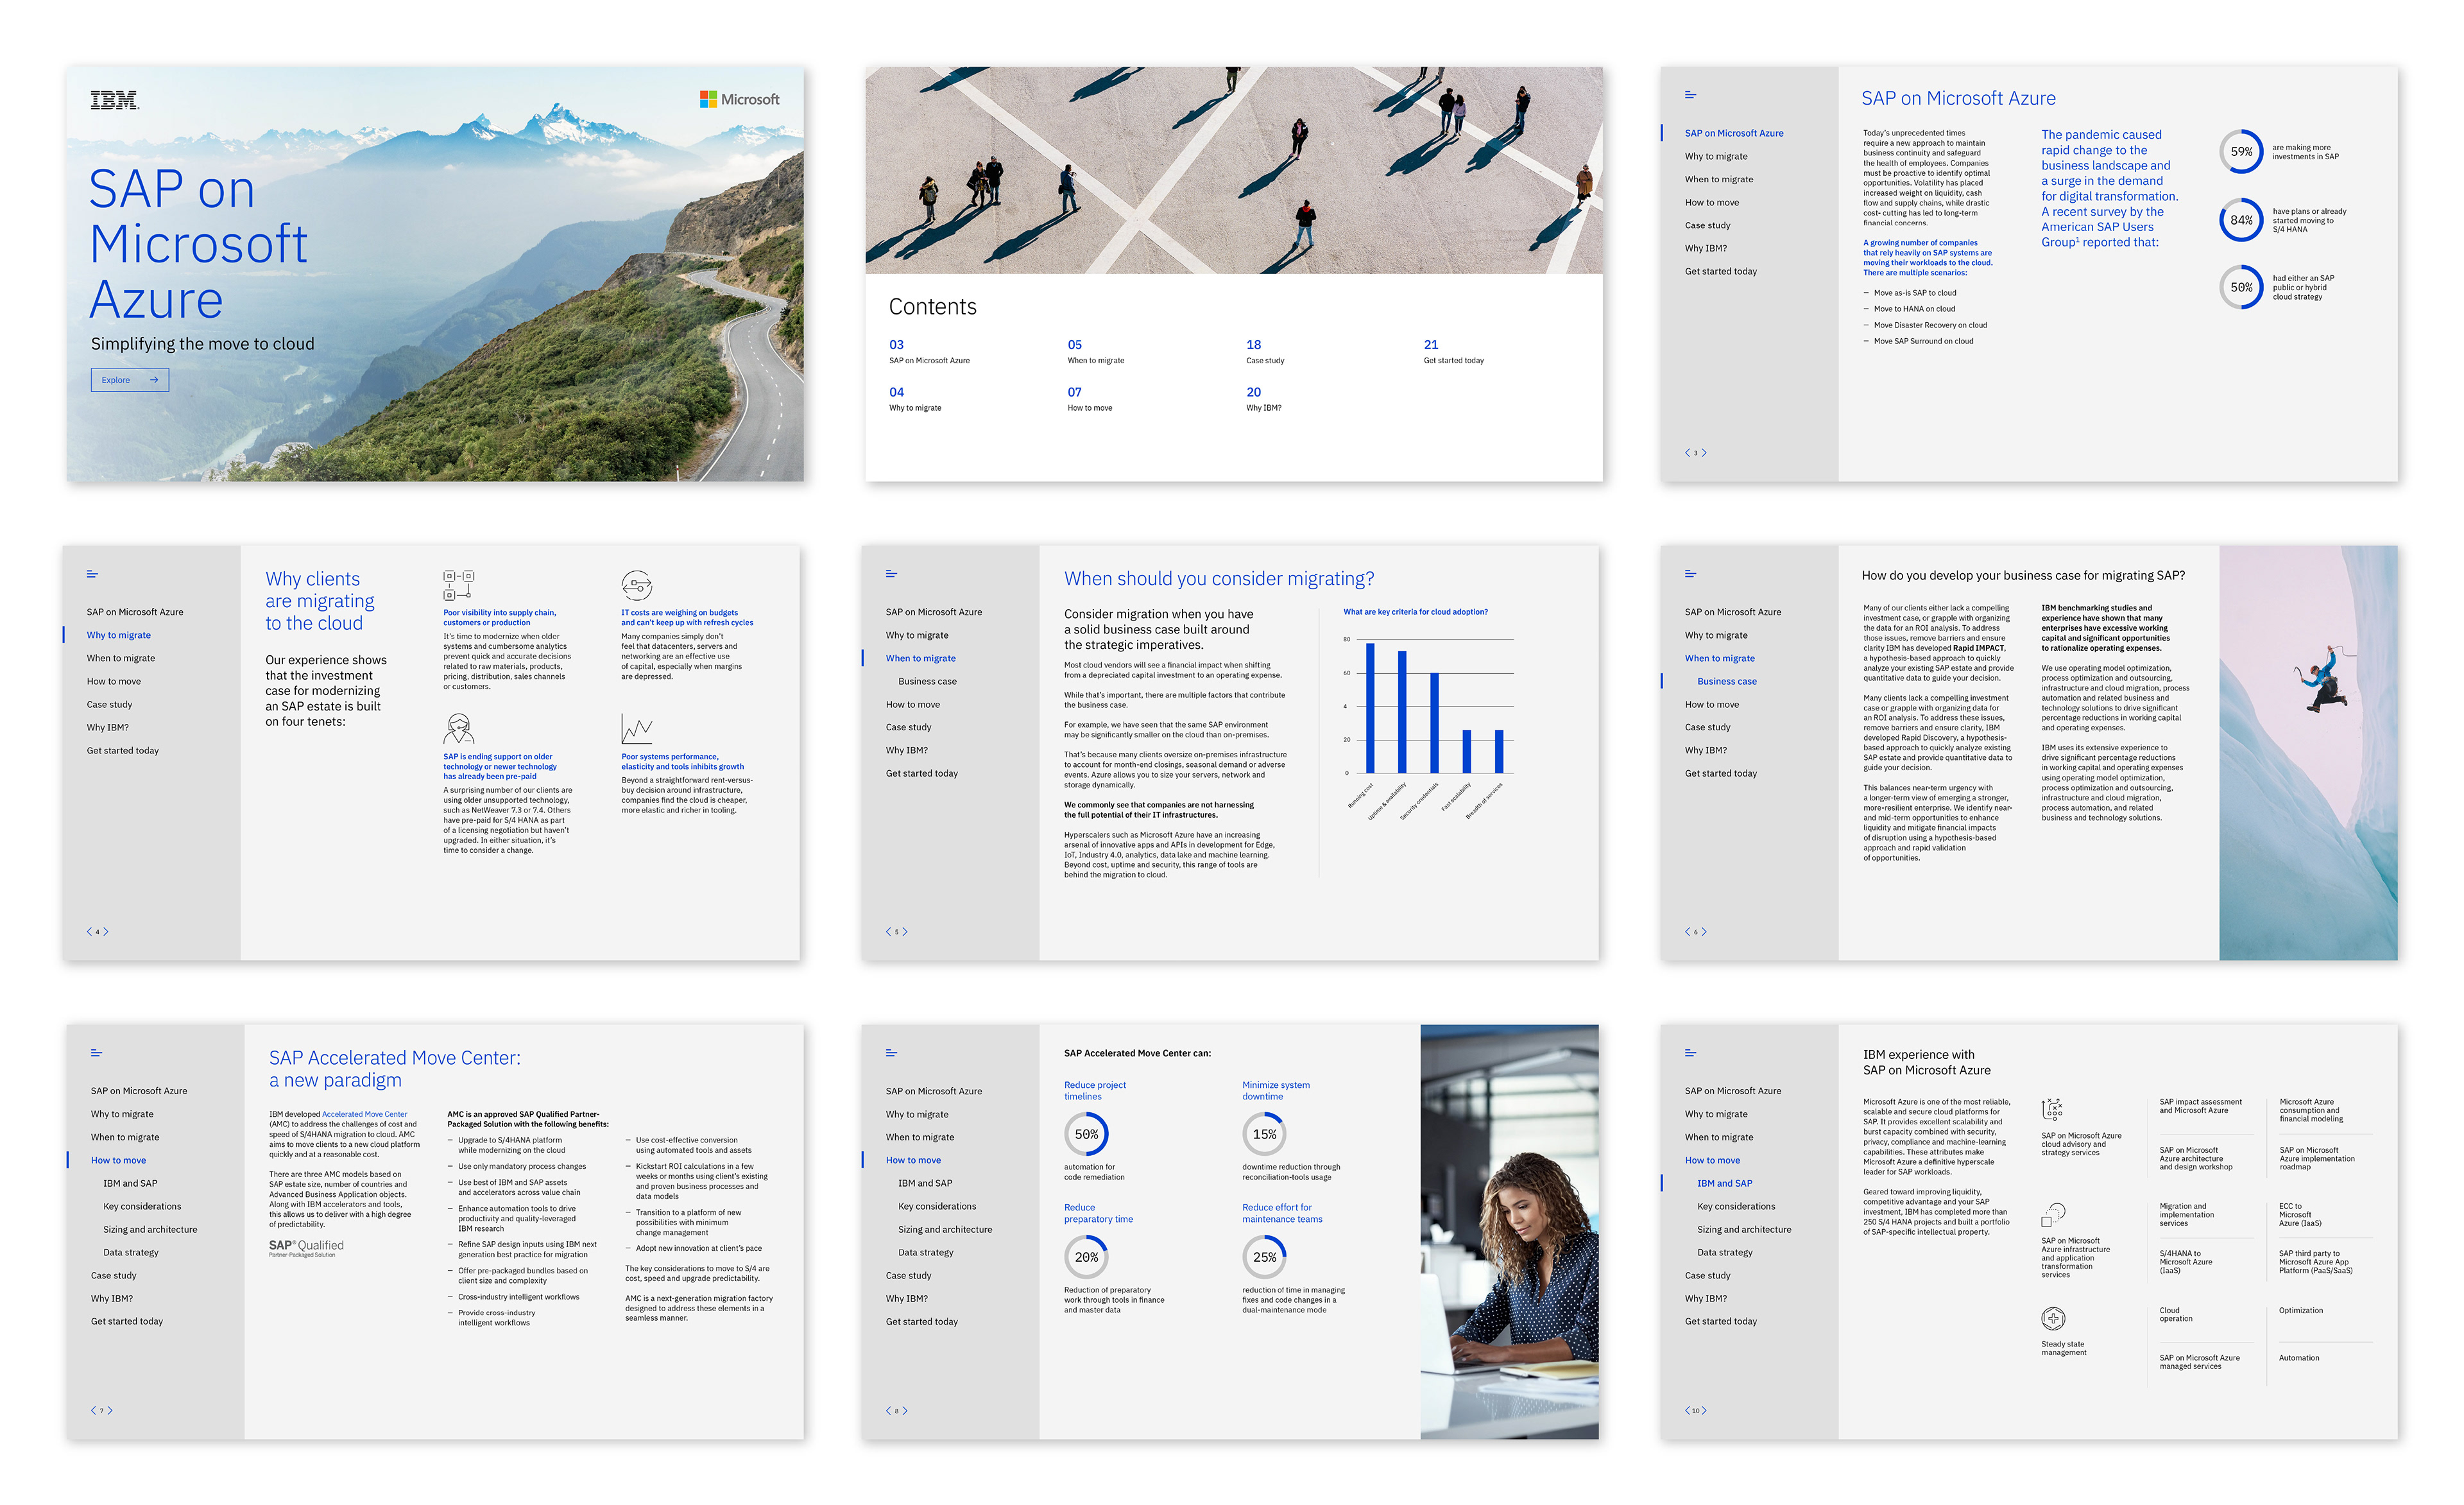Click next-page arrow on page 8 slide
The height and width of the screenshot is (1505, 2464).
(x=906, y=1411)
